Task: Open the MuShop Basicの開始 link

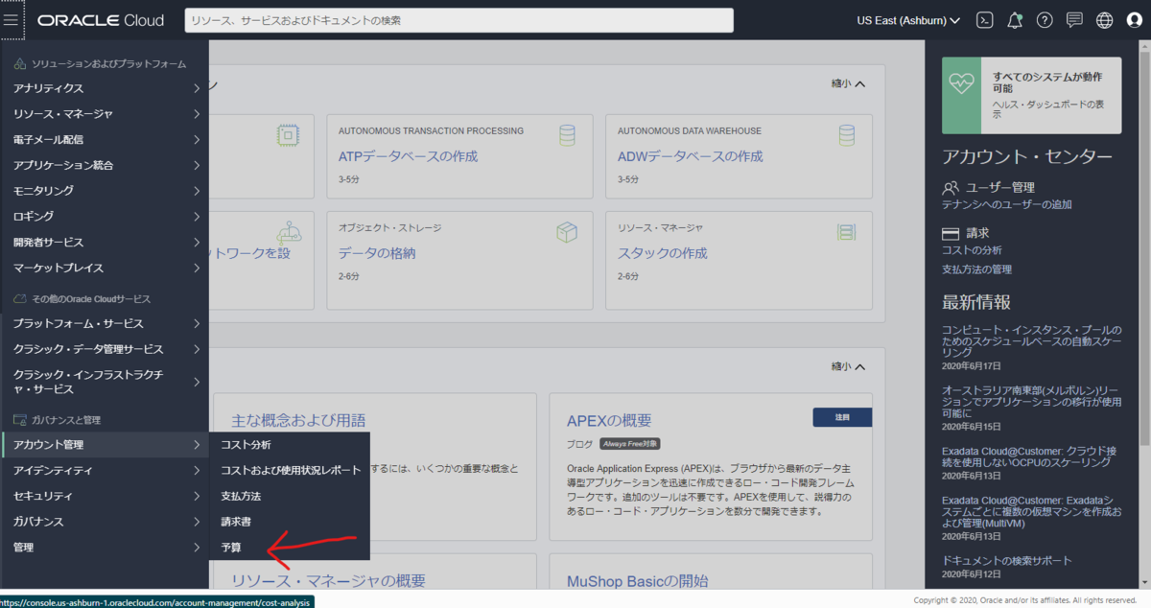Action: [x=638, y=580]
